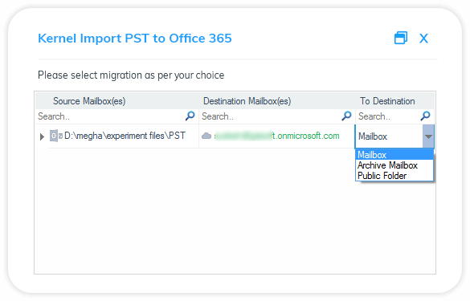Choose Archive Mailbox option
Image resolution: width=470 pixels, height=301 pixels.
[x=394, y=165]
